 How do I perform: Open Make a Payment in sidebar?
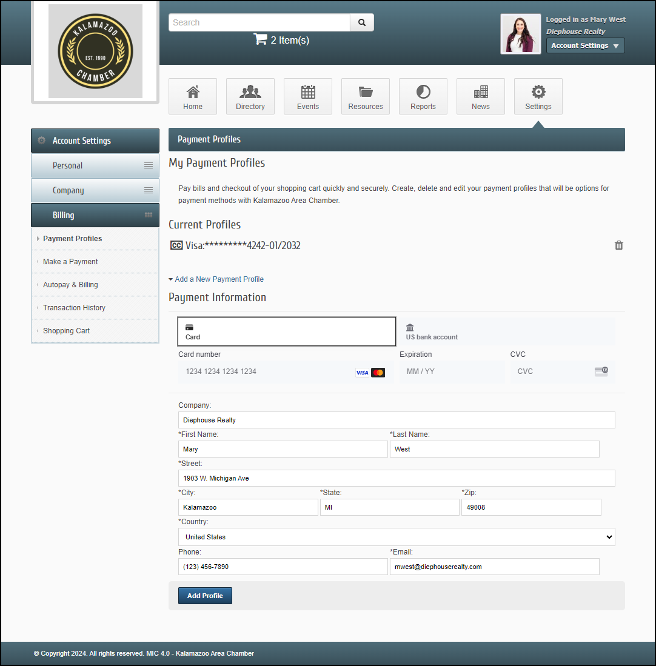(x=70, y=262)
